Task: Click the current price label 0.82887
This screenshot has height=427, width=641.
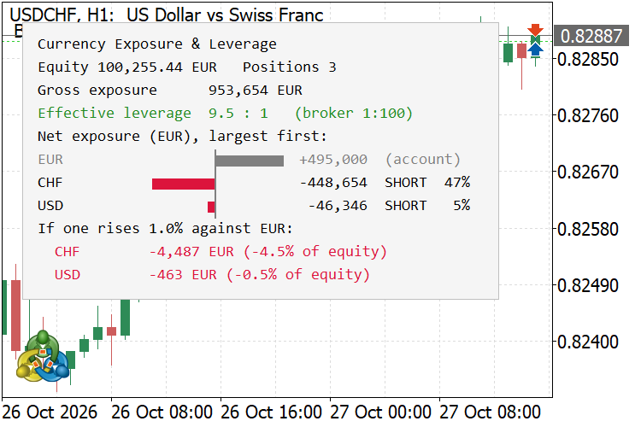Action: pyautogui.click(x=591, y=36)
